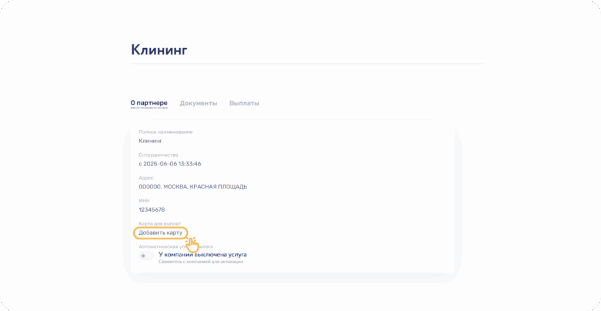
Task: Click the Адрес field label
Action: (x=146, y=178)
